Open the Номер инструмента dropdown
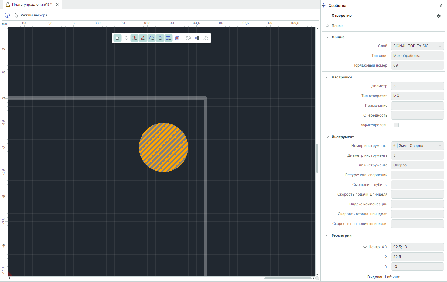 (417, 146)
